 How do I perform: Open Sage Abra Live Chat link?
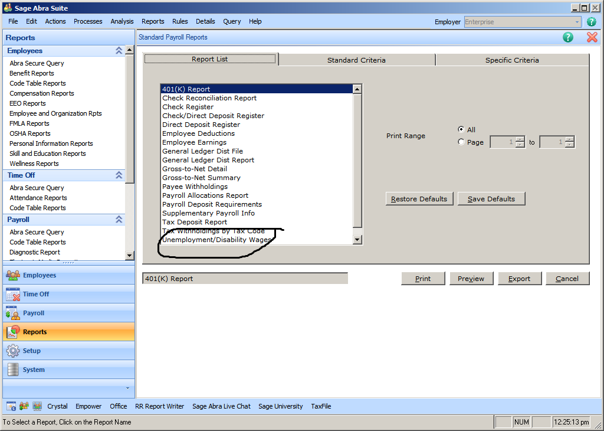pyautogui.click(x=221, y=406)
